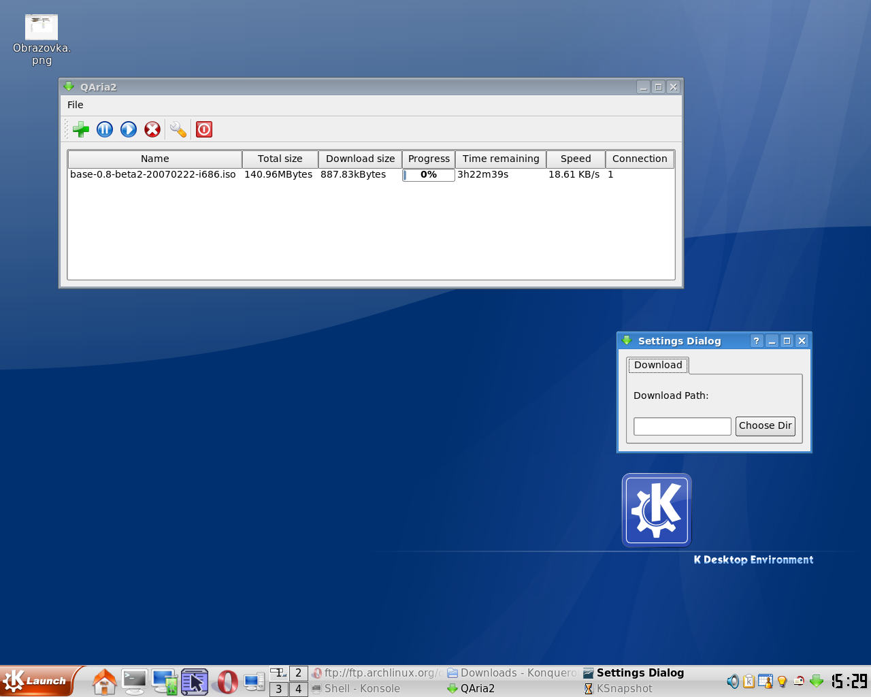Switch to Settings Dialog taskbar entry
Image resolution: width=871 pixels, height=697 pixels.
coord(648,673)
